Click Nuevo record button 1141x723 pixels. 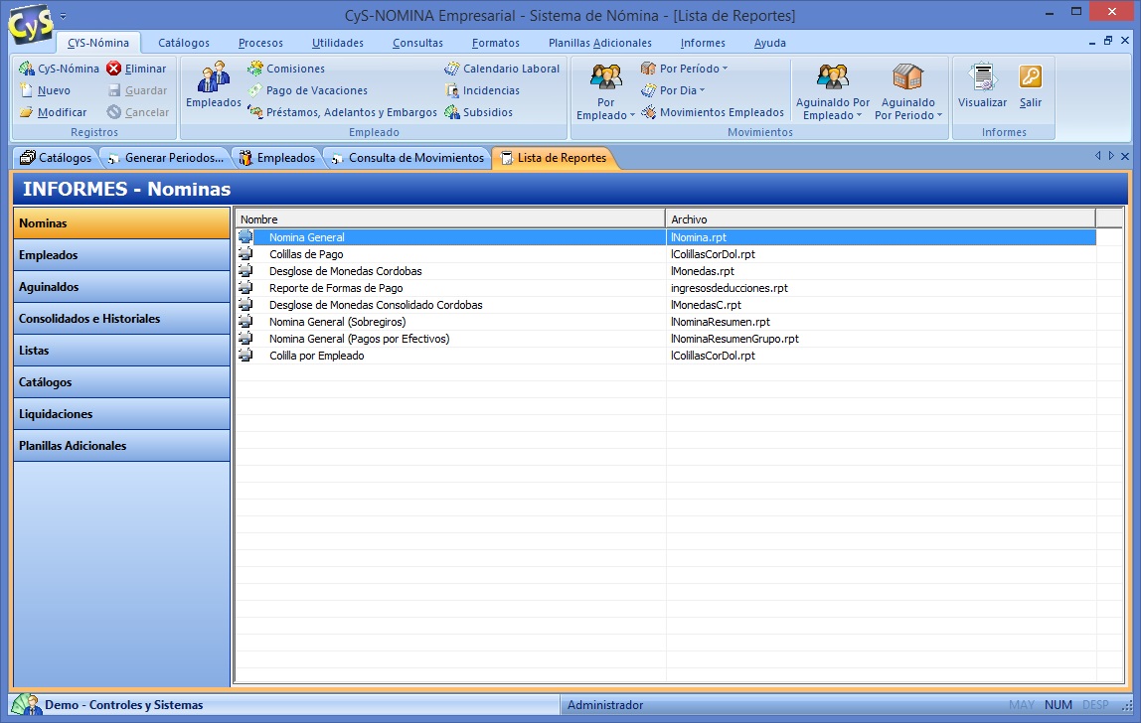pyautogui.click(x=45, y=90)
